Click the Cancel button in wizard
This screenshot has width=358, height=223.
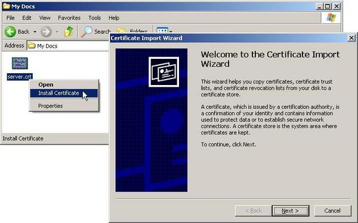332,211
